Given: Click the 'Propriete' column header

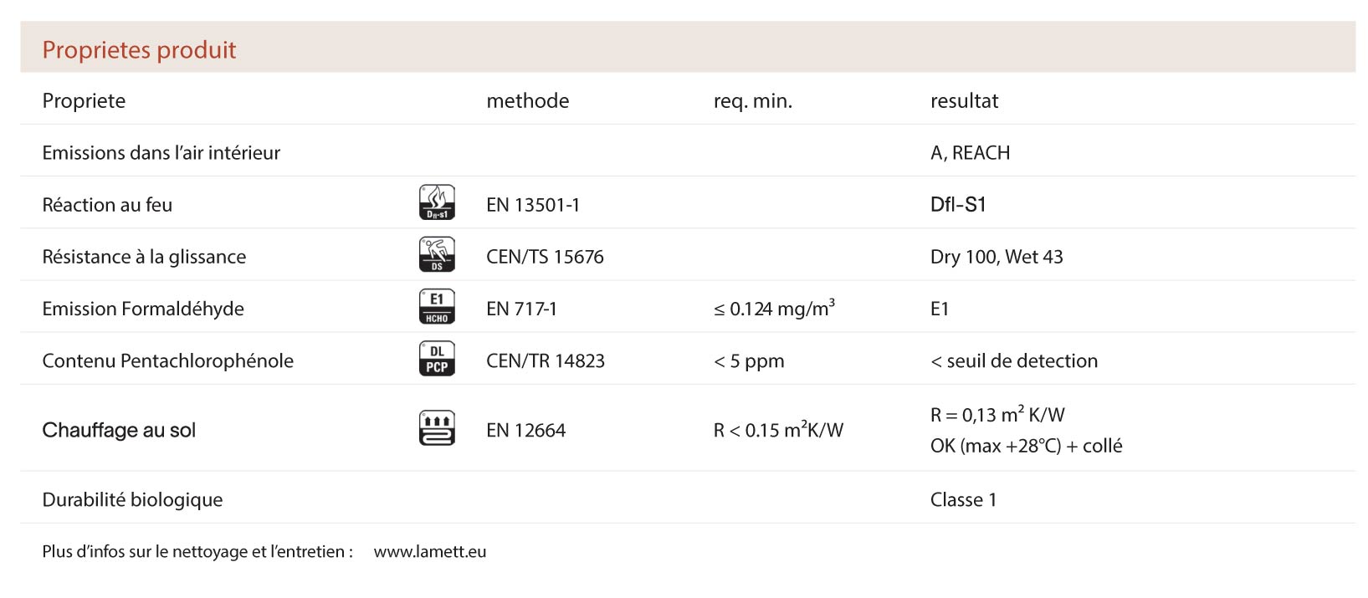Looking at the screenshot, I should point(84,101).
